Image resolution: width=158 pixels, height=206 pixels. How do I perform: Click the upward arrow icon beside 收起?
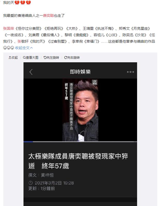pyautogui.click(x=10, y=58)
